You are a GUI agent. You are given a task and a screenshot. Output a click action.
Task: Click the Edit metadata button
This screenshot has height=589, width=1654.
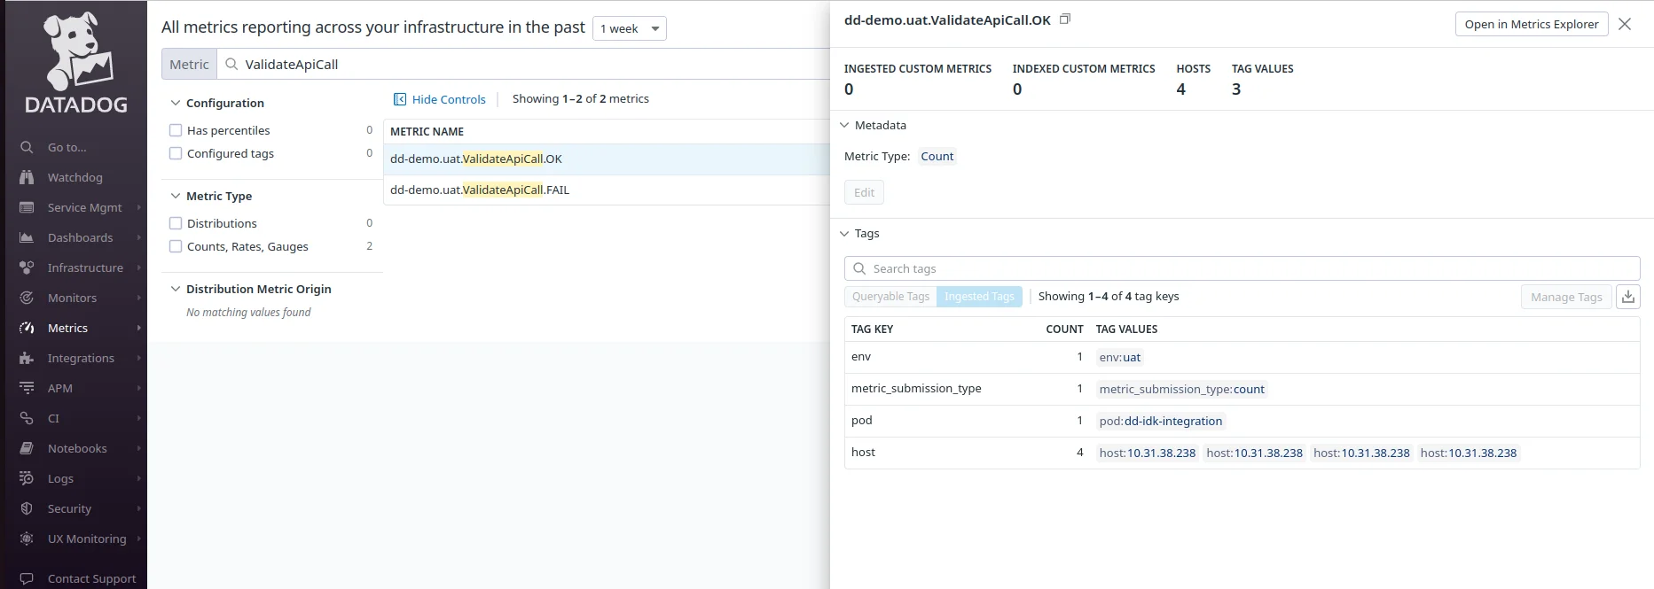point(864,192)
